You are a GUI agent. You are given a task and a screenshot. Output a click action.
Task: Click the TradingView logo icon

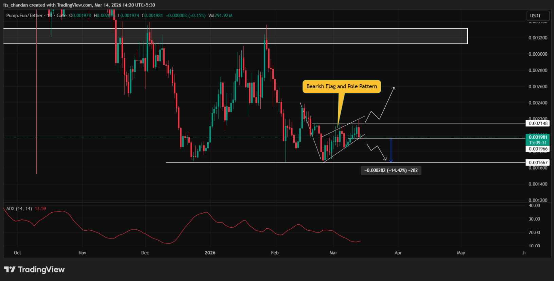[10, 269]
